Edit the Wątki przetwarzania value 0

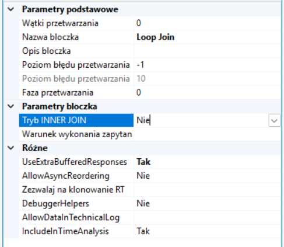[x=207, y=23]
